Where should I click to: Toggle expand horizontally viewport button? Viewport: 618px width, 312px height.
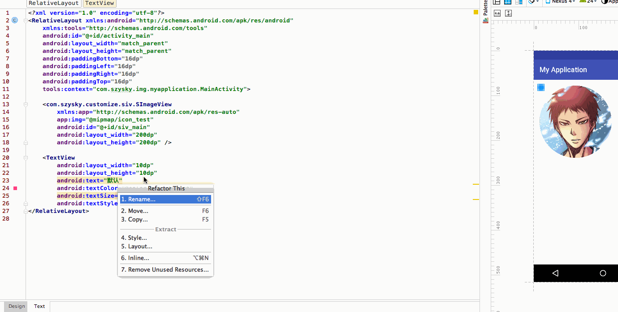click(x=497, y=13)
